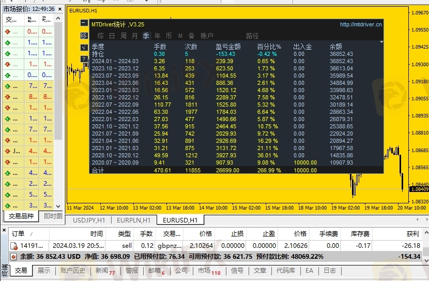Viewport: 429px width, 281px height.
Task: Open the 邮箱 mailbox tab
Action: click(x=157, y=271)
